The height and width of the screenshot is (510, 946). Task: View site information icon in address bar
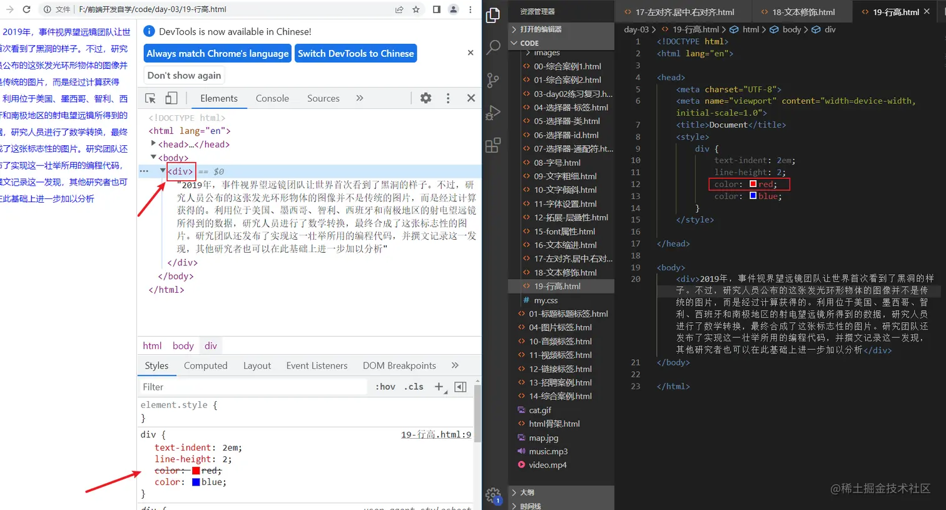[48, 9]
